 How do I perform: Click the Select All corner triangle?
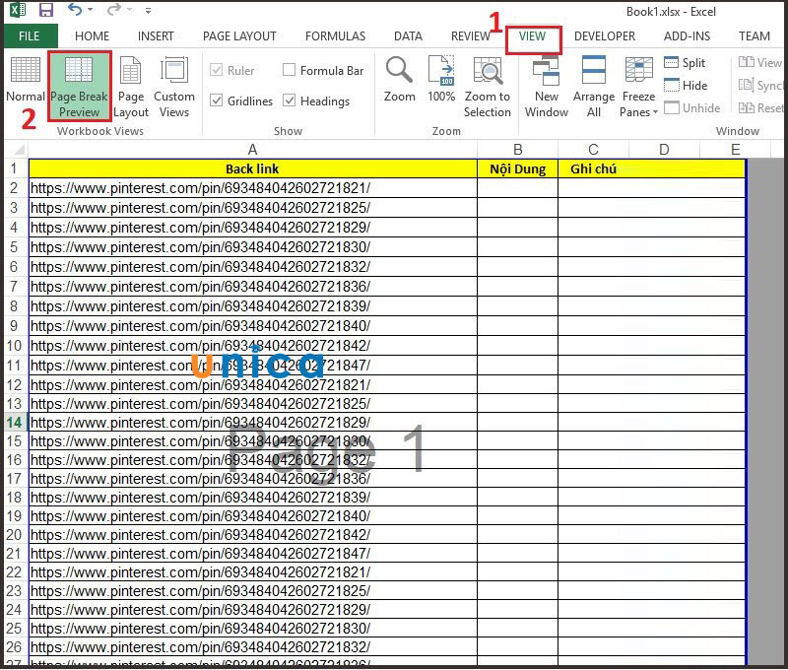(17, 150)
